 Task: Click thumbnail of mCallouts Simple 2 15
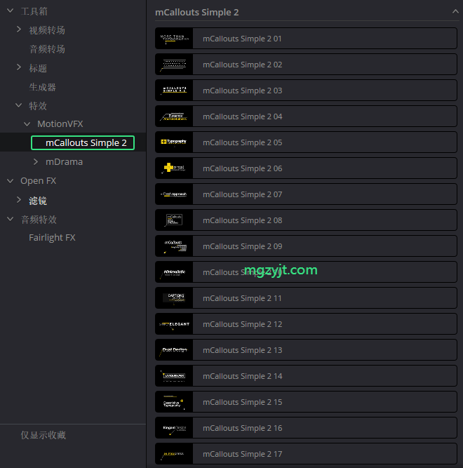tap(174, 402)
